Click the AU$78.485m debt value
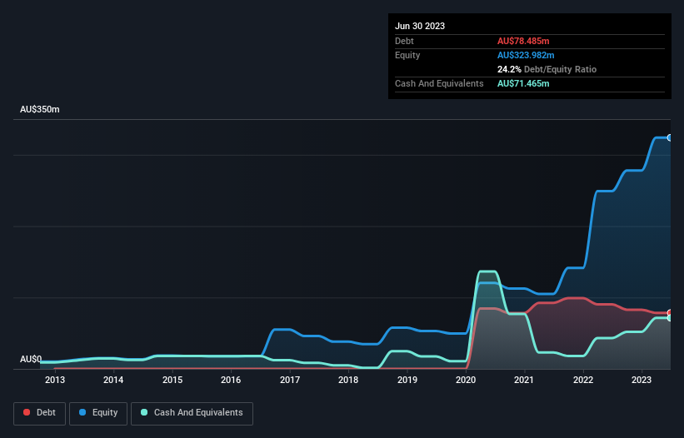 click(523, 41)
